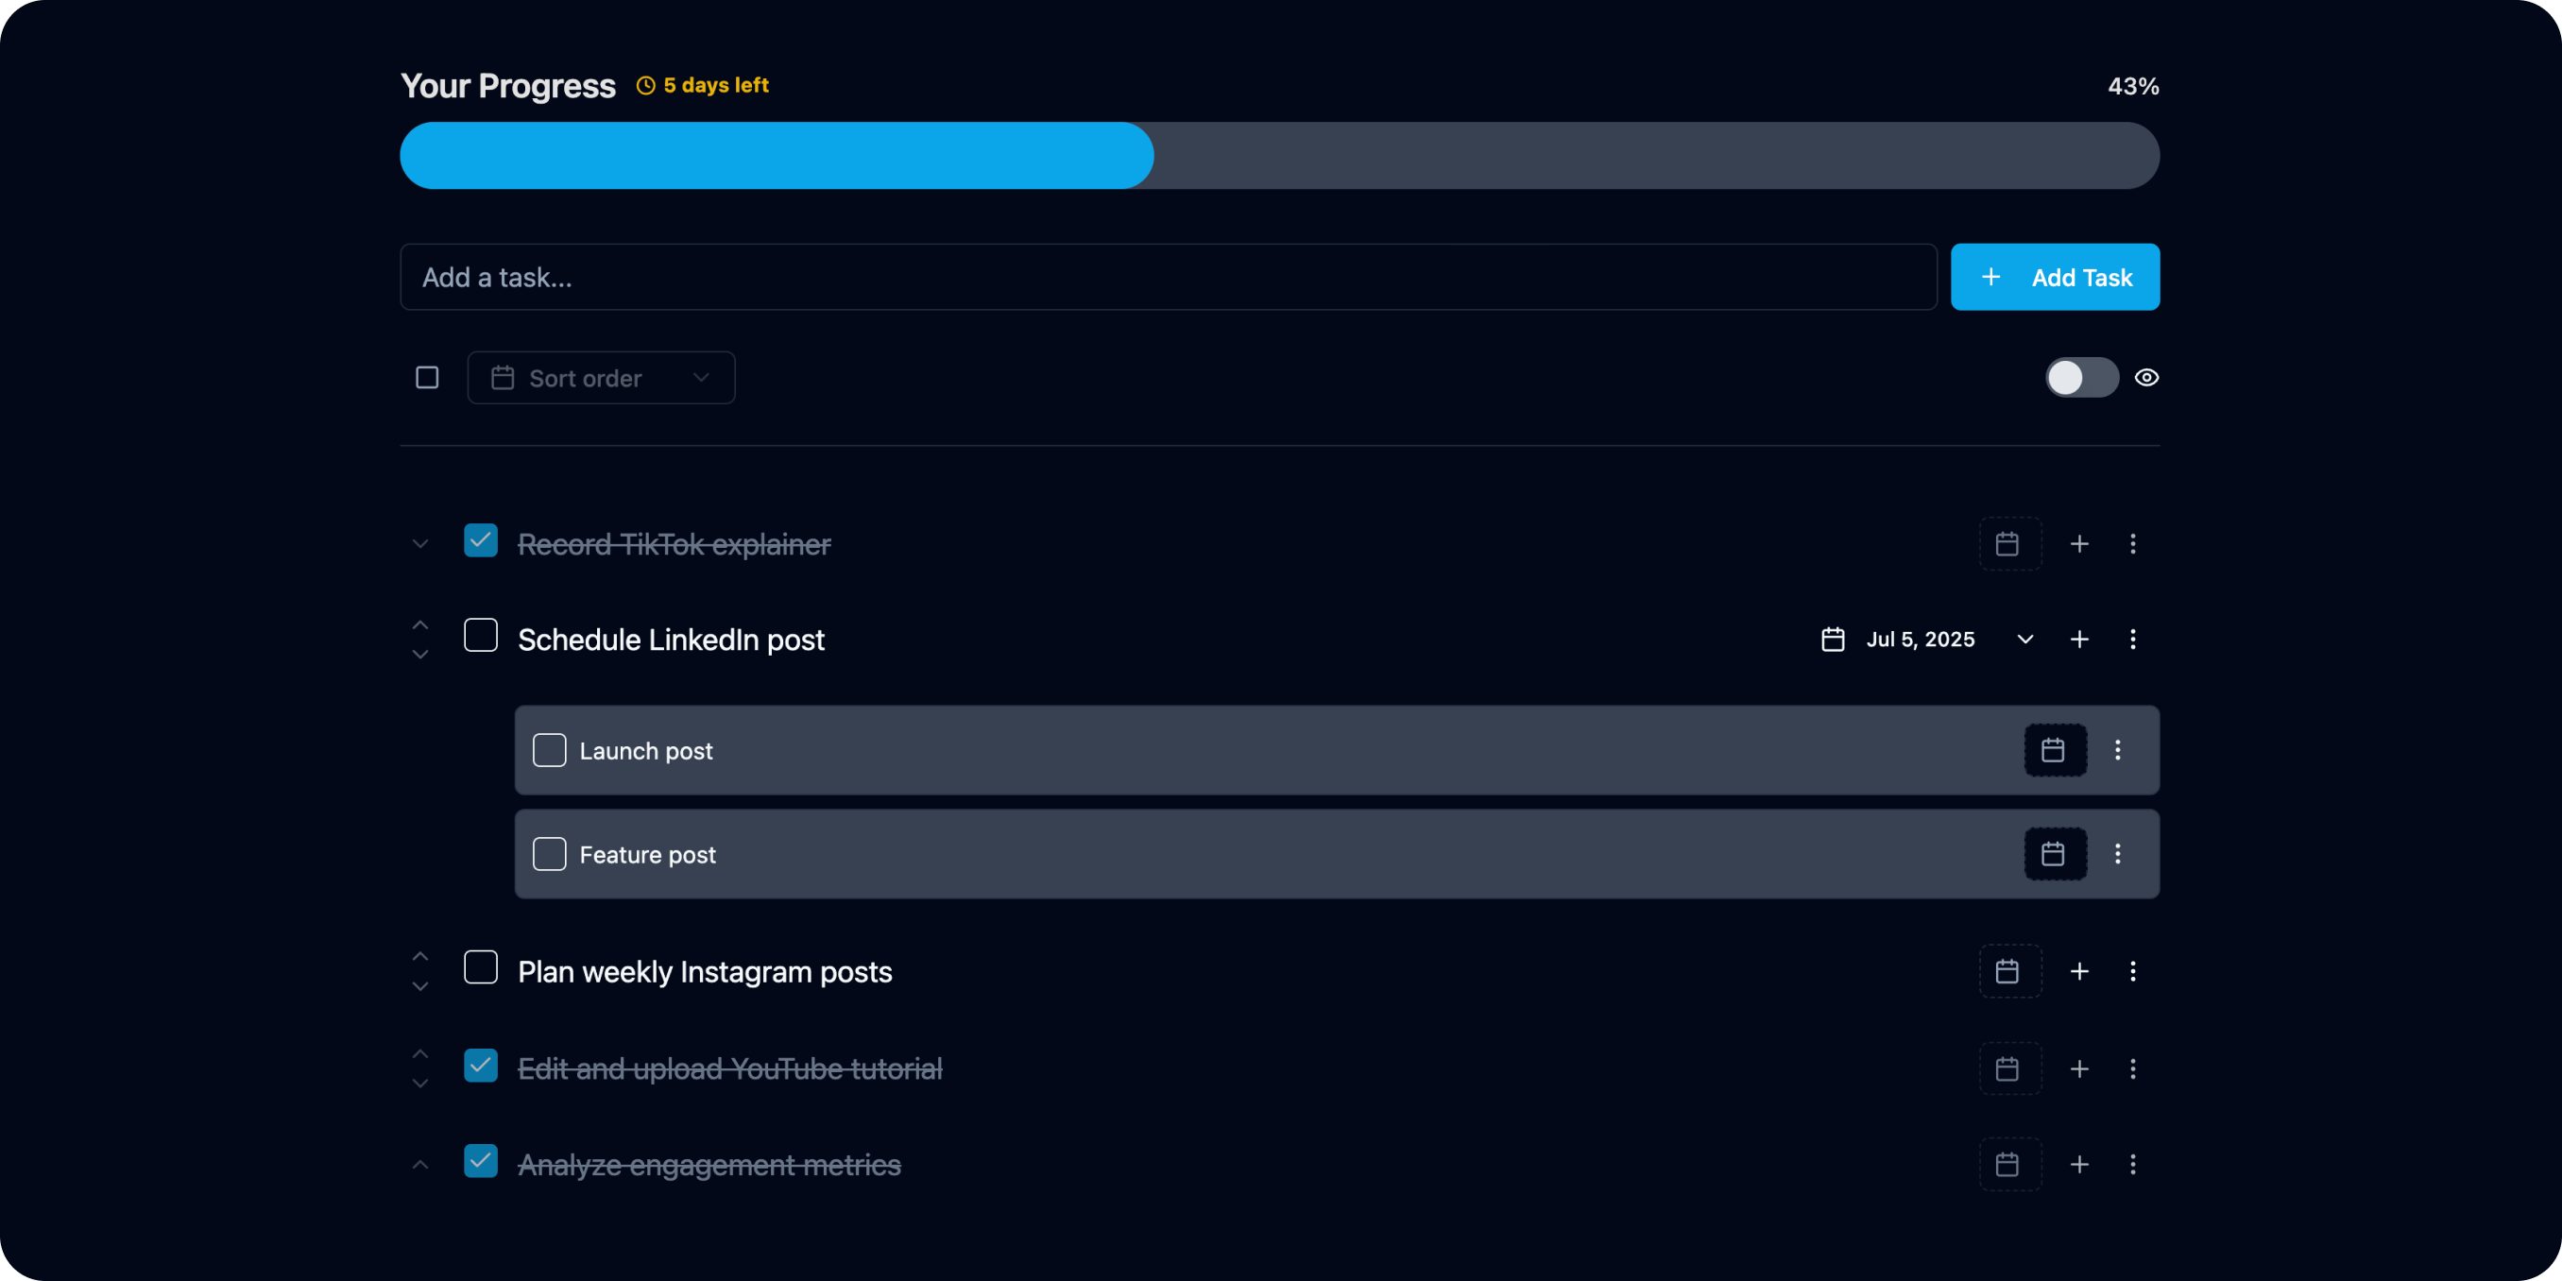Open more options for Launch post
The height and width of the screenshot is (1281, 2562).
2117,750
